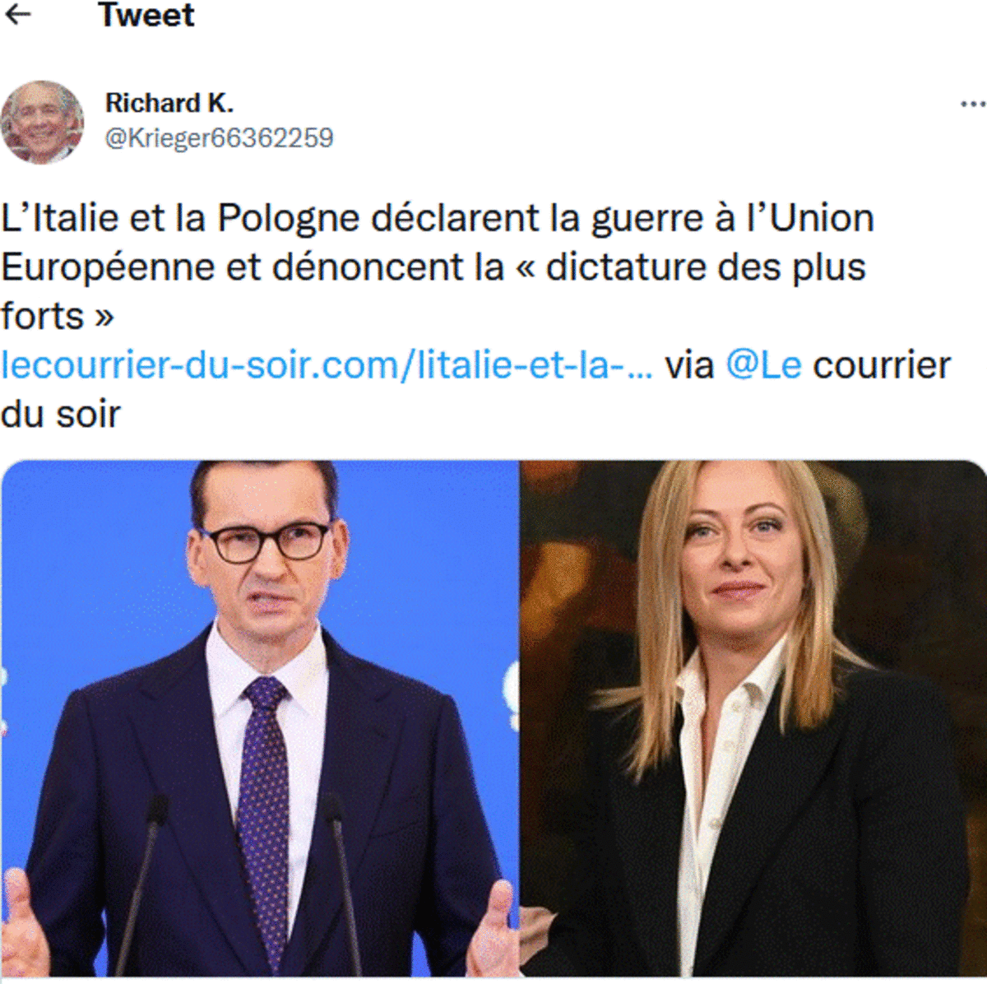987x984 pixels.
Task: Open Richard K.'s profile avatar
Action: coord(42,122)
